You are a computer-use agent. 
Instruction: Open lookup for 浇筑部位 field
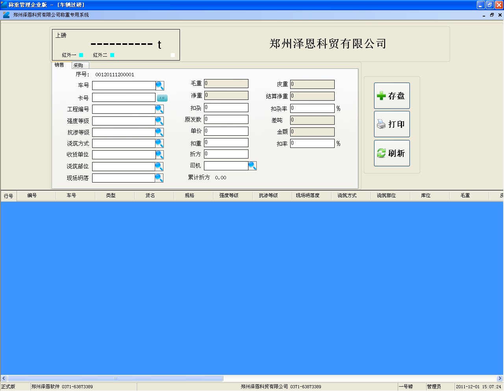point(159,166)
